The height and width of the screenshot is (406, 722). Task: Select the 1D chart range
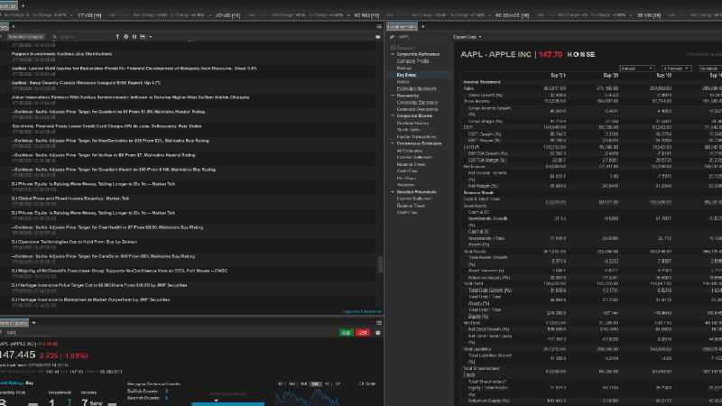click(281, 383)
